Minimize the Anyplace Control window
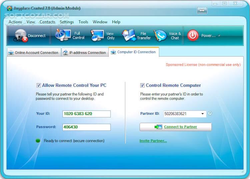The image size is (250, 179). tap(215, 4)
